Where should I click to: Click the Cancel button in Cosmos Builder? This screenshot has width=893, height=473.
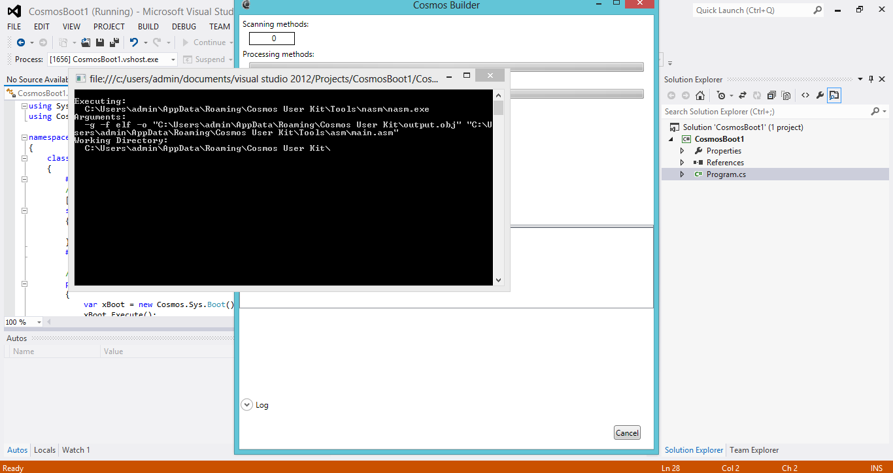(626, 432)
